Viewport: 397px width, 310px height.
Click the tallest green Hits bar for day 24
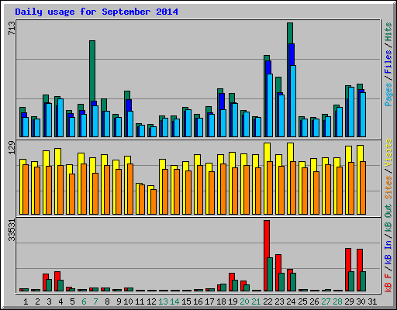[290, 33]
